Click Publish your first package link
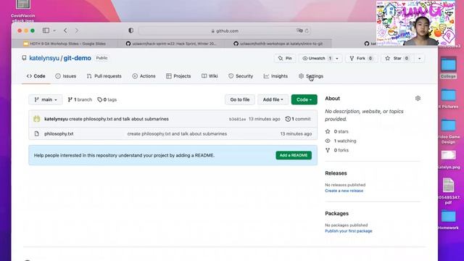464x261 pixels. click(x=349, y=231)
